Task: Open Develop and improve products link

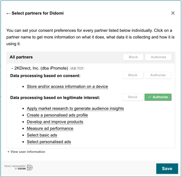Action: click(x=55, y=122)
